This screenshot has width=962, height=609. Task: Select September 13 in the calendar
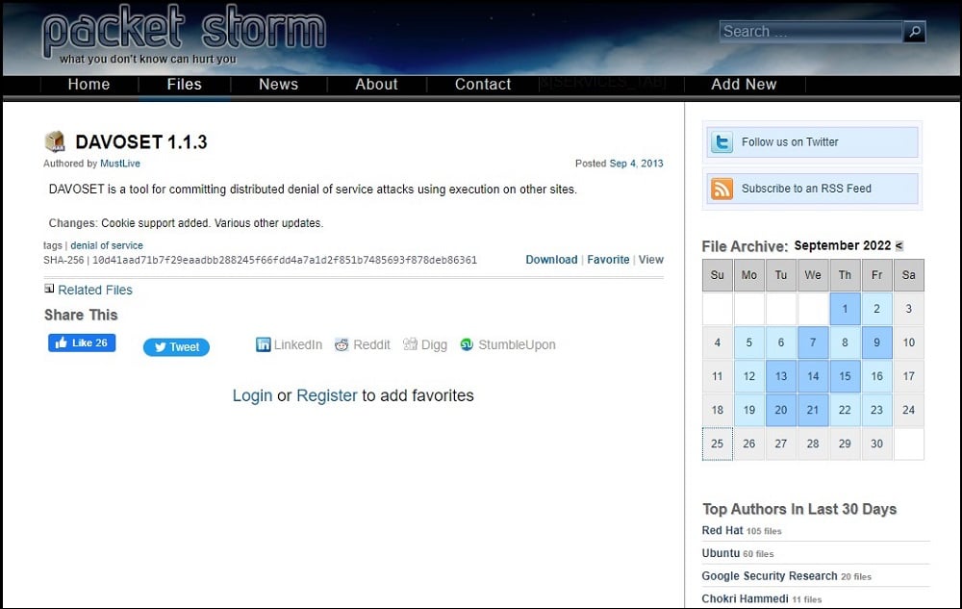(781, 376)
